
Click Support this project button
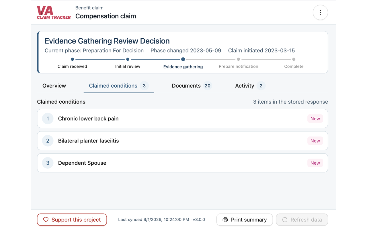(x=72, y=220)
